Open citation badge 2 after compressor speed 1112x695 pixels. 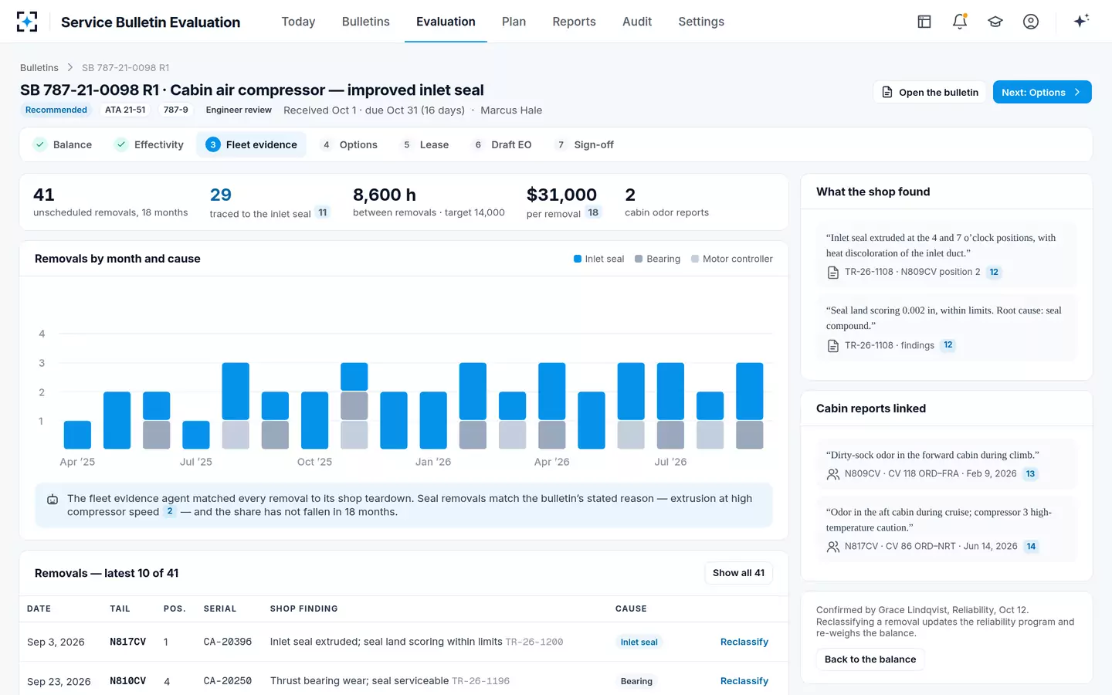[170, 511]
